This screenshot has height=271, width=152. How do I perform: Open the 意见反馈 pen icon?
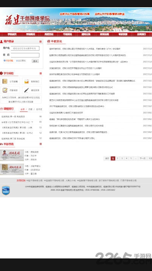tap(27, 90)
